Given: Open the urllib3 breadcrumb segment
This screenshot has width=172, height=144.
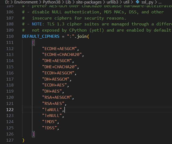Looking at the screenshot, I should 113,2.
